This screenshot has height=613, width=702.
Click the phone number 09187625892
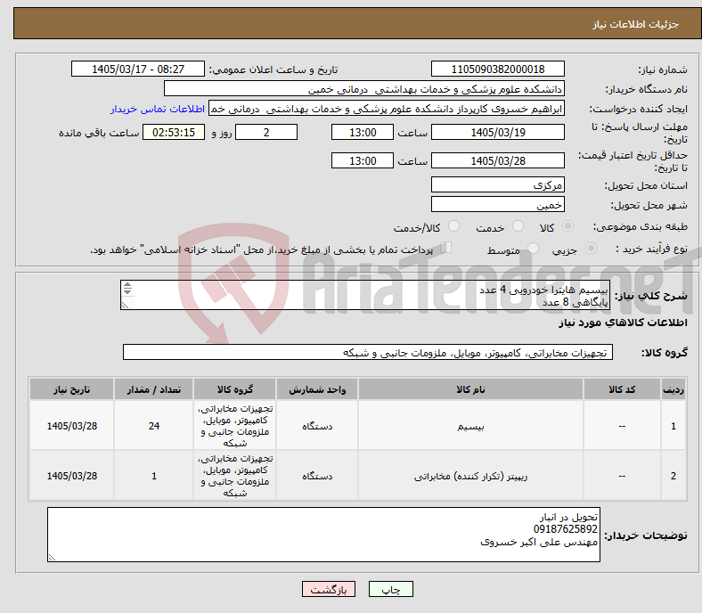(x=565, y=529)
